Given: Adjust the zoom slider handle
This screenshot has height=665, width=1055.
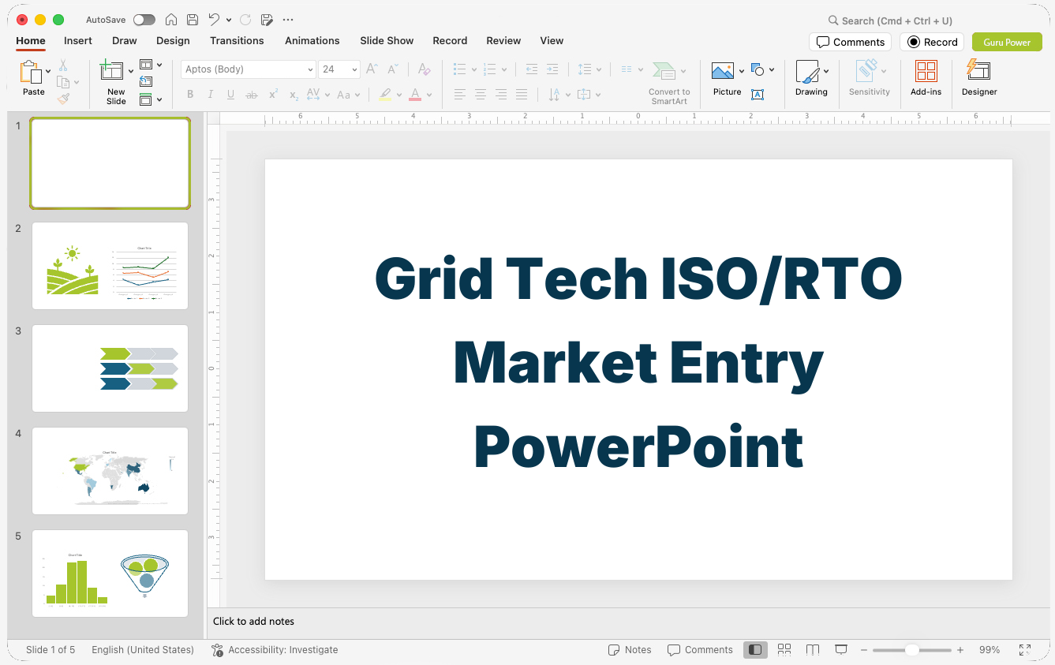Looking at the screenshot, I should click(911, 650).
